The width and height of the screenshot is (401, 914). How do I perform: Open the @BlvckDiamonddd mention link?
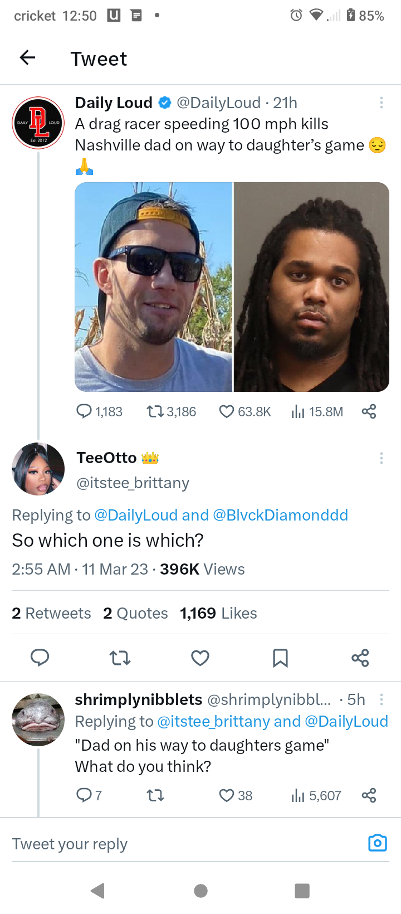point(280,515)
